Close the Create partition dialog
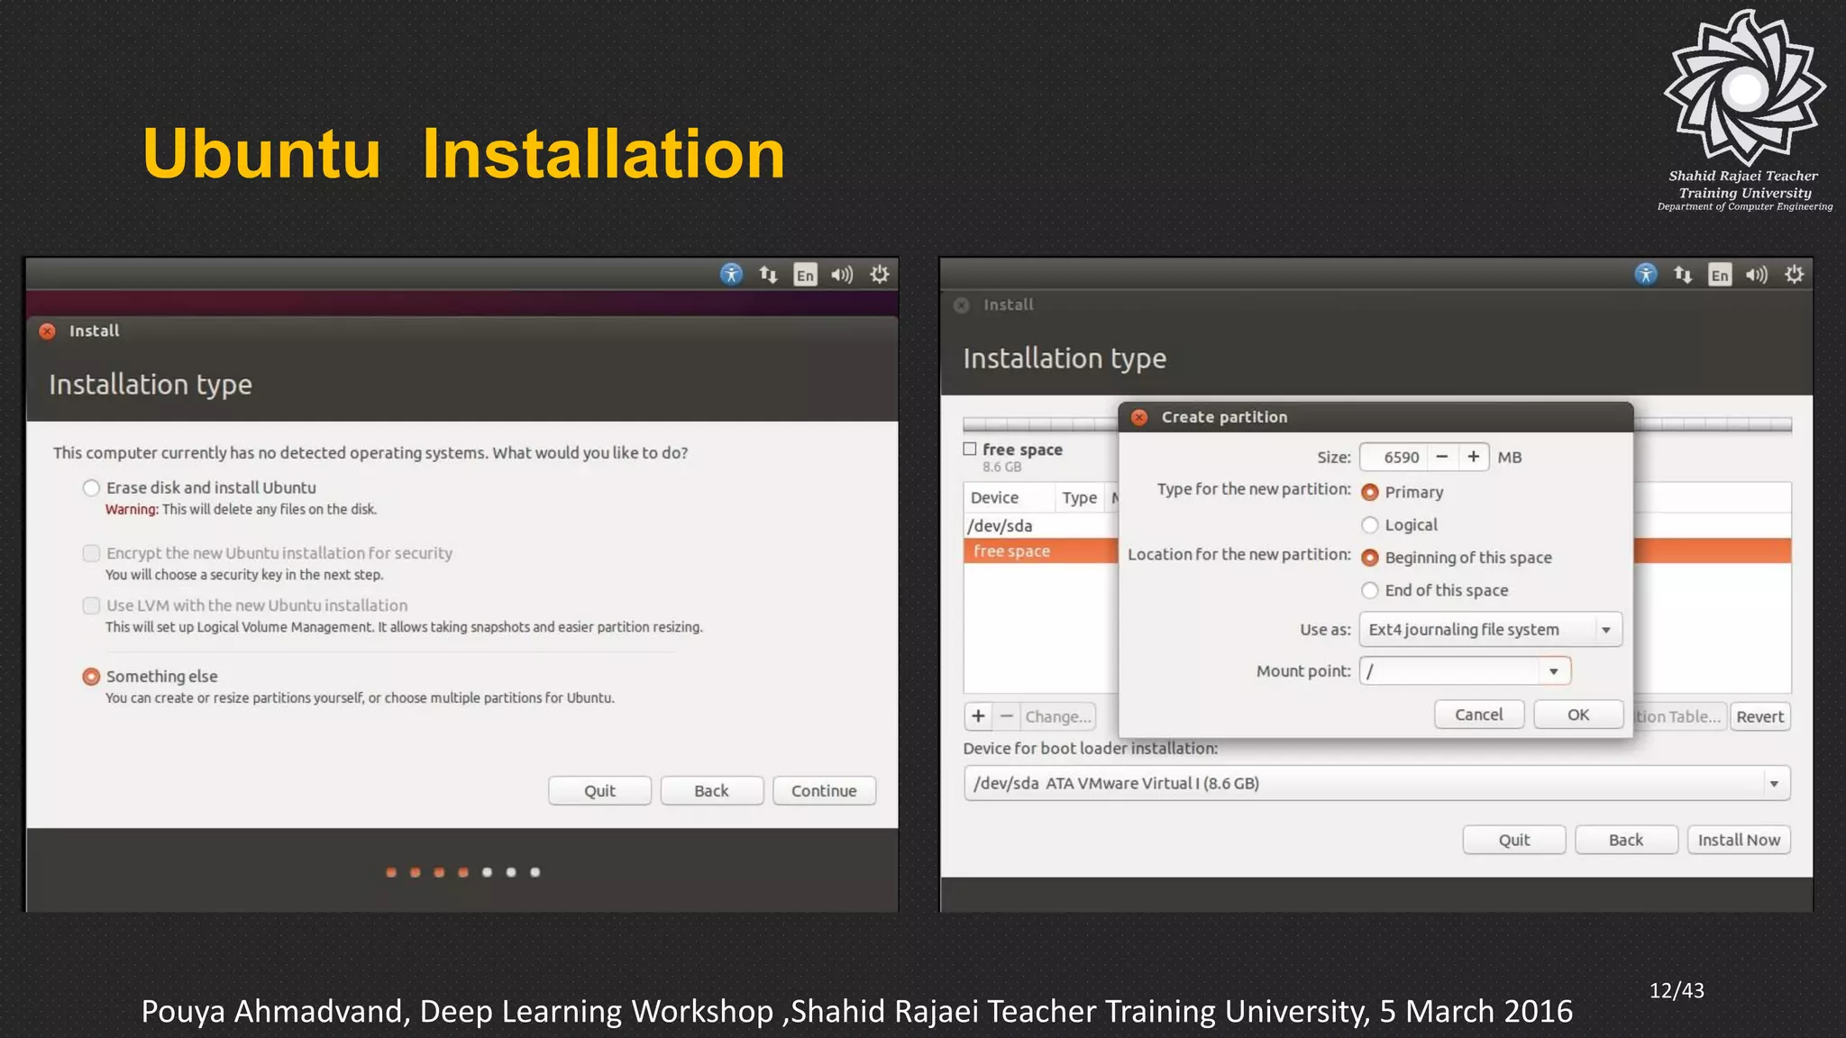The width and height of the screenshot is (1846, 1038). coord(1139,417)
